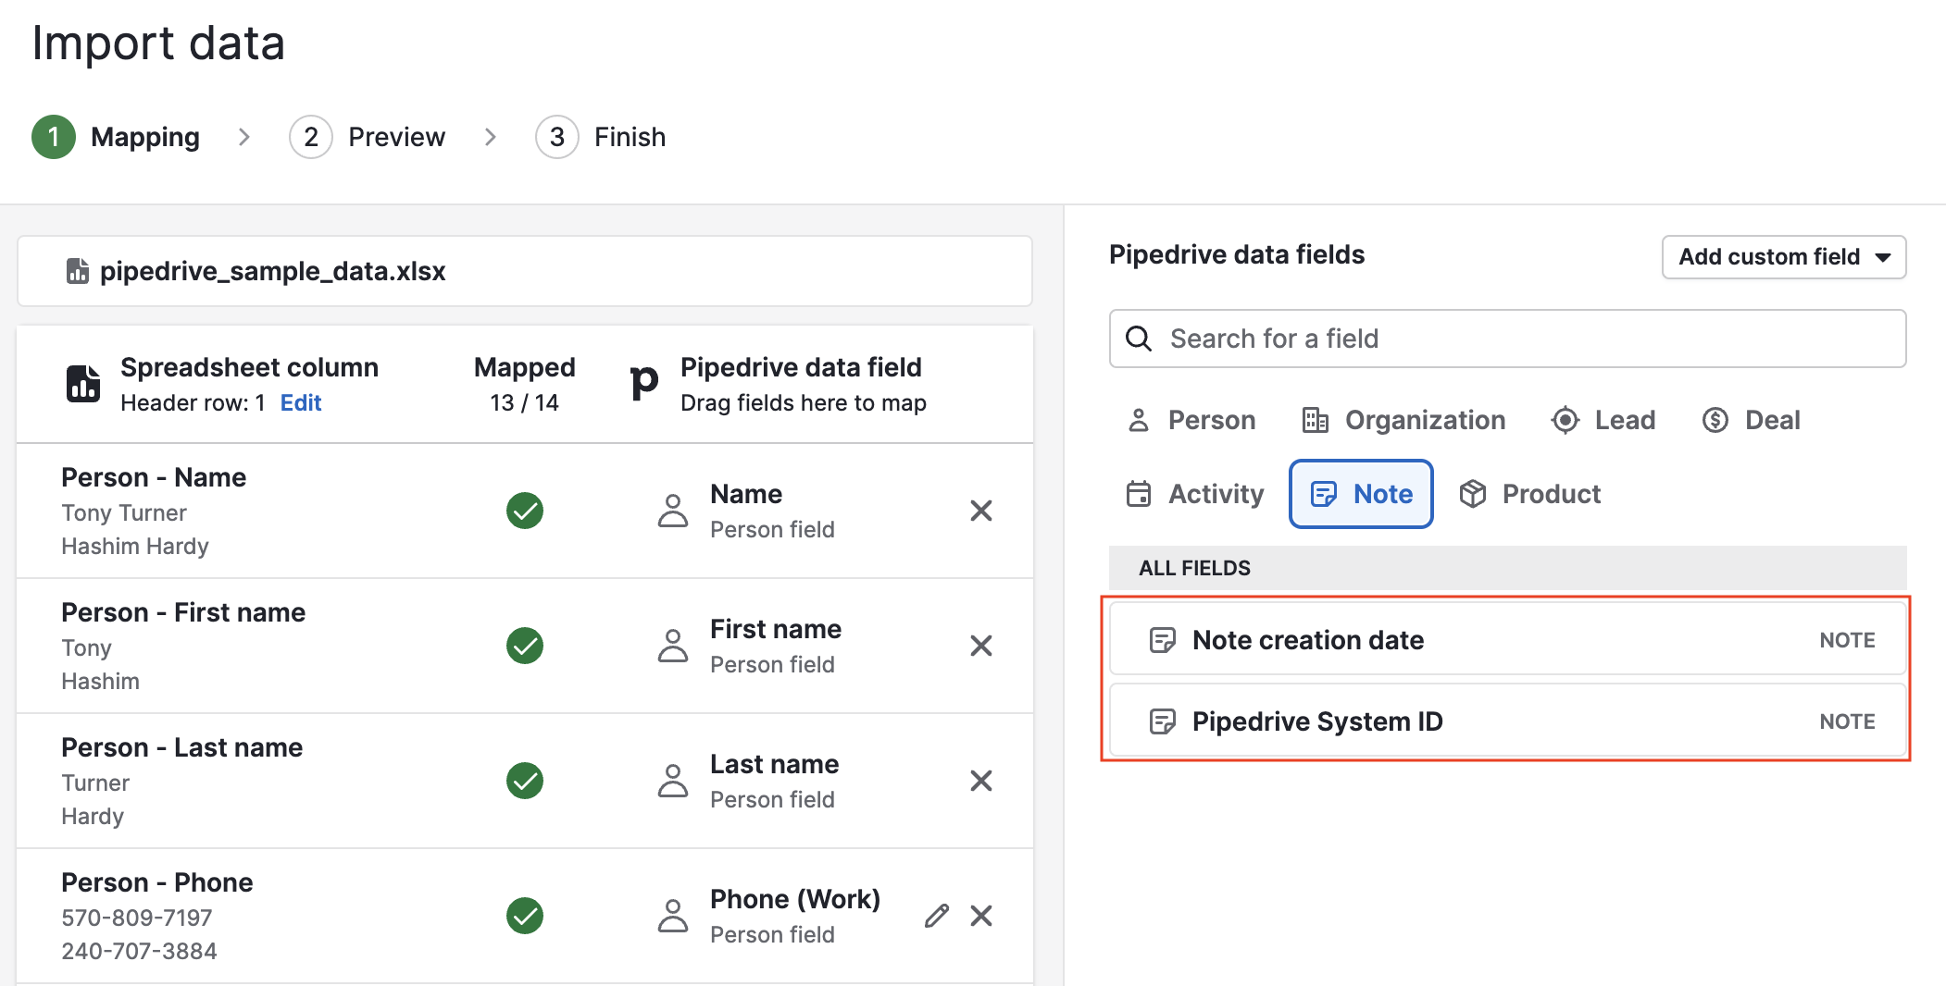Click the 'Tony Turner' sample value

[x=124, y=513]
